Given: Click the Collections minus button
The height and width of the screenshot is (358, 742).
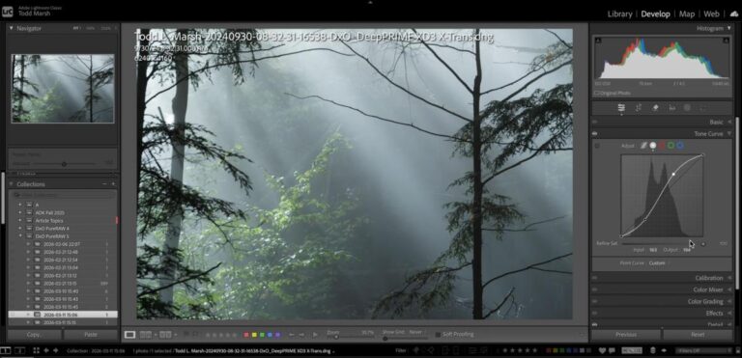Looking at the screenshot, I should (104, 184).
